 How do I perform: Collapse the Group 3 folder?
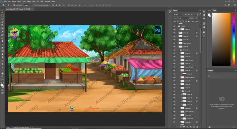[x=179, y=50]
